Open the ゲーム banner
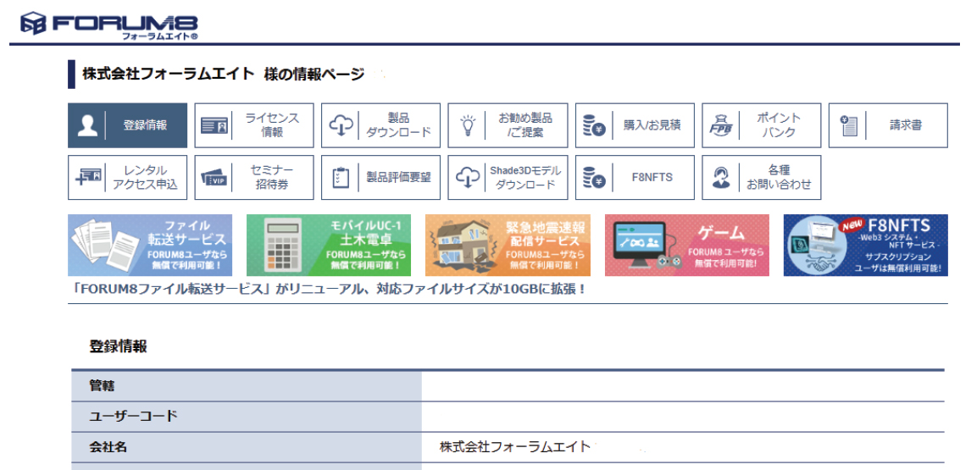 coord(687,246)
